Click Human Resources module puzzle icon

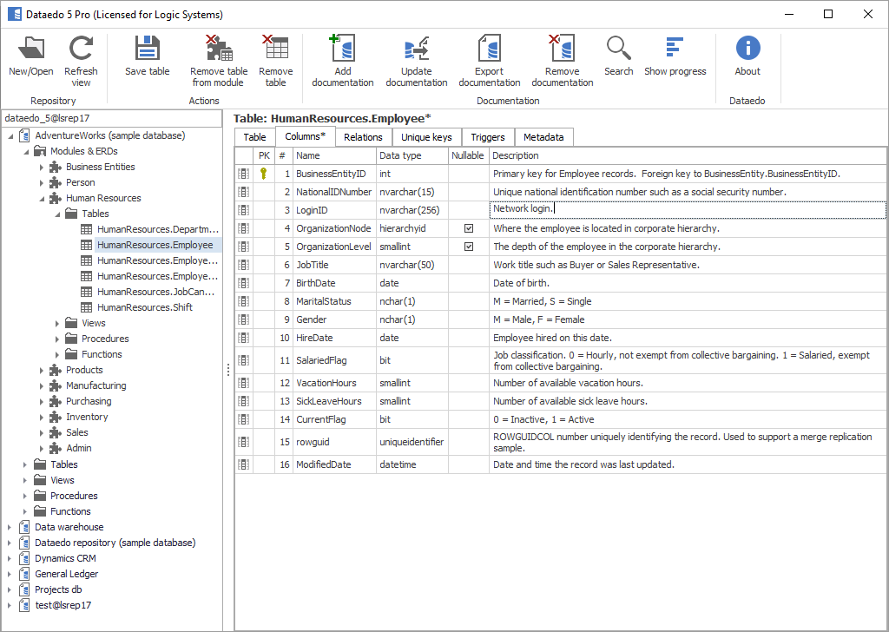pos(55,198)
